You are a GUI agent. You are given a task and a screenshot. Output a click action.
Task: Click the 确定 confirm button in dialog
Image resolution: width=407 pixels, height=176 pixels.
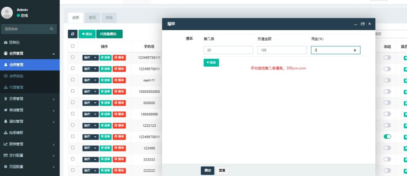pyautogui.click(x=207, y=170)
